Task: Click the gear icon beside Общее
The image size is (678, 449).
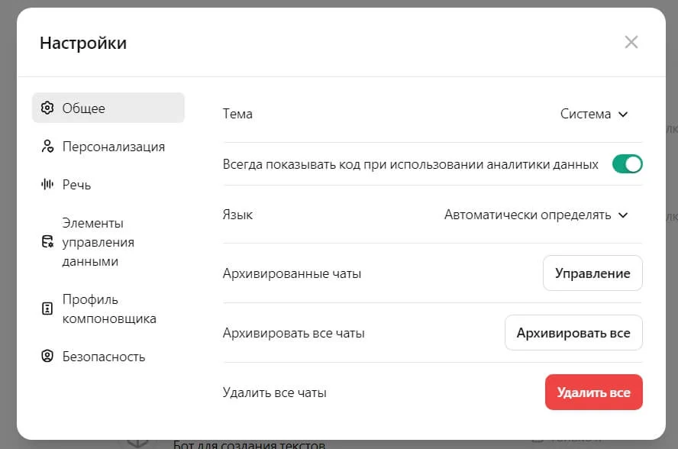Action: (47, 108)
